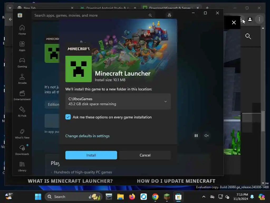Viewport: 270px width, 203px height.
Task: Click the Minecraft creeper app icon in dialog
Action: 79,69
